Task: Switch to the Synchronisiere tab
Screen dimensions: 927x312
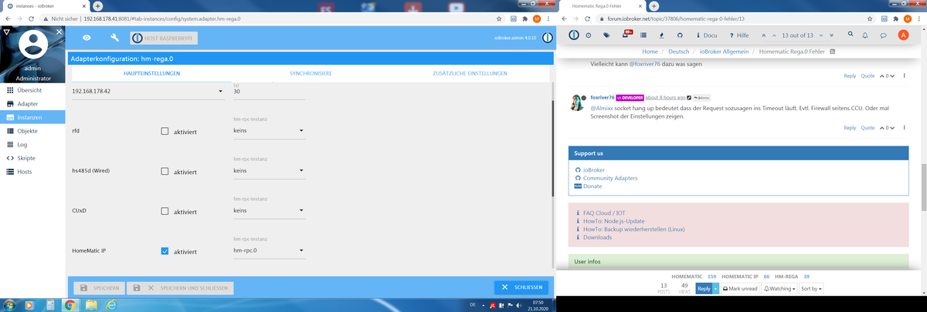Action: click(311, 73)
